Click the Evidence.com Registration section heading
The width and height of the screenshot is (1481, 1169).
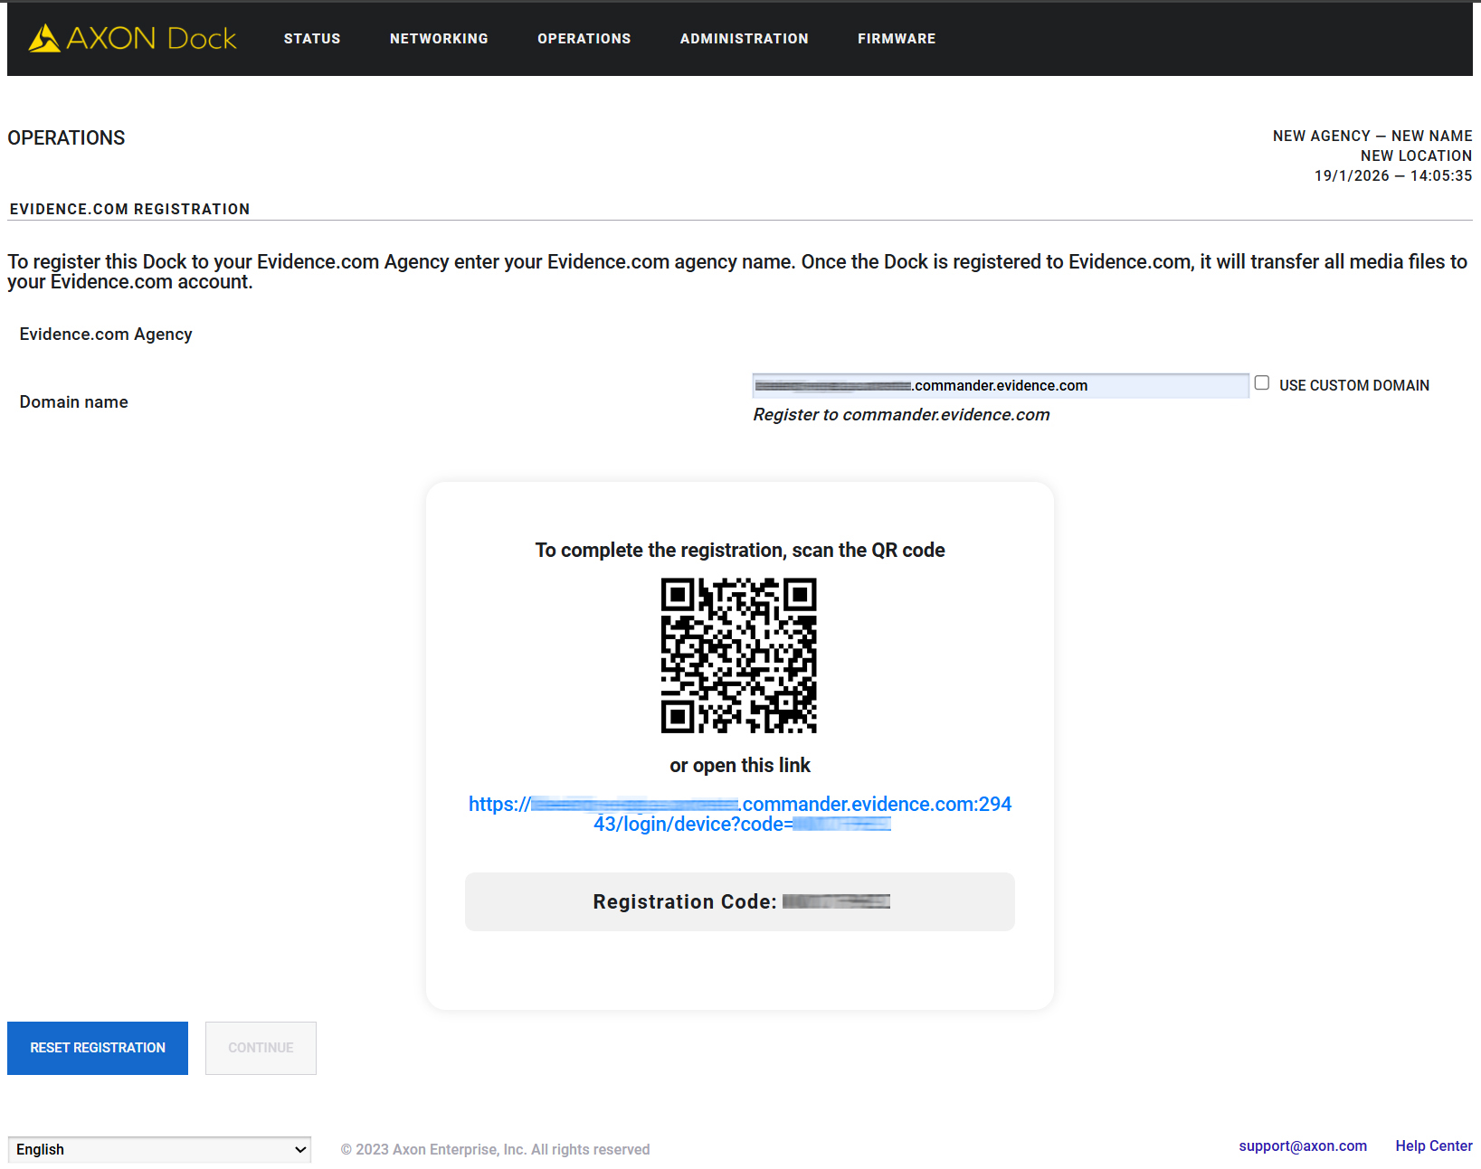tap(129, 209)
